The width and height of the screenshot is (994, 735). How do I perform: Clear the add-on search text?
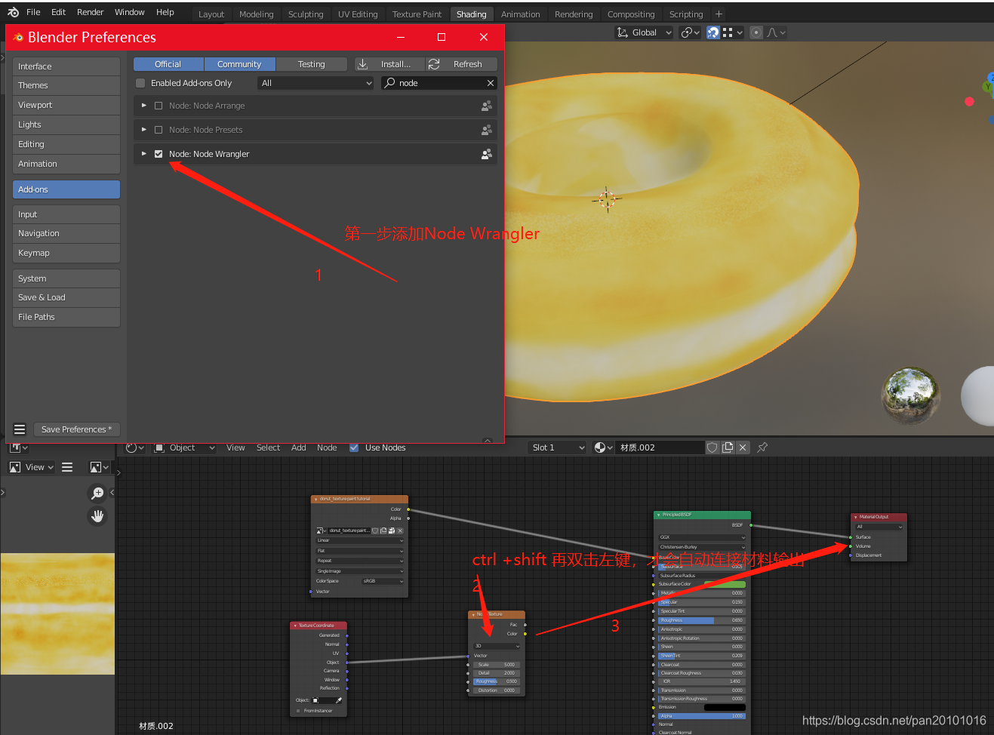tap(491, 83)
